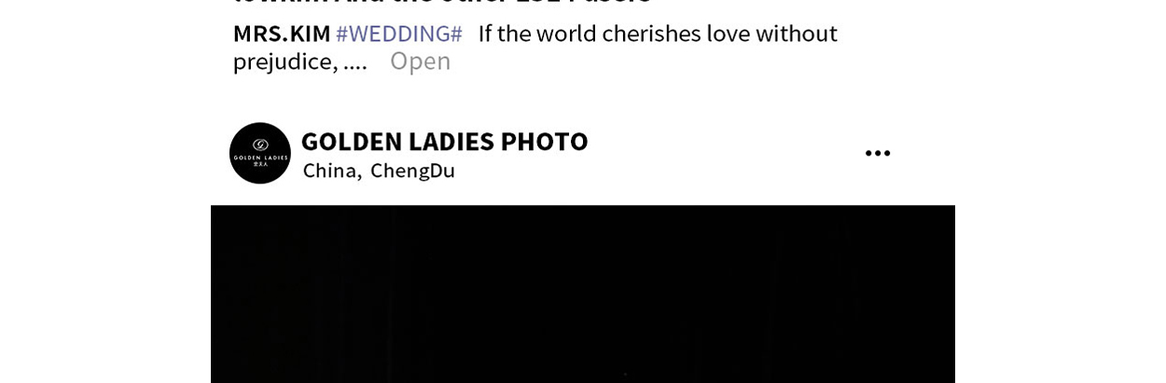
Task: Click 'love without' in the caption
Action: pyautogui.click(x=771, y=34)
